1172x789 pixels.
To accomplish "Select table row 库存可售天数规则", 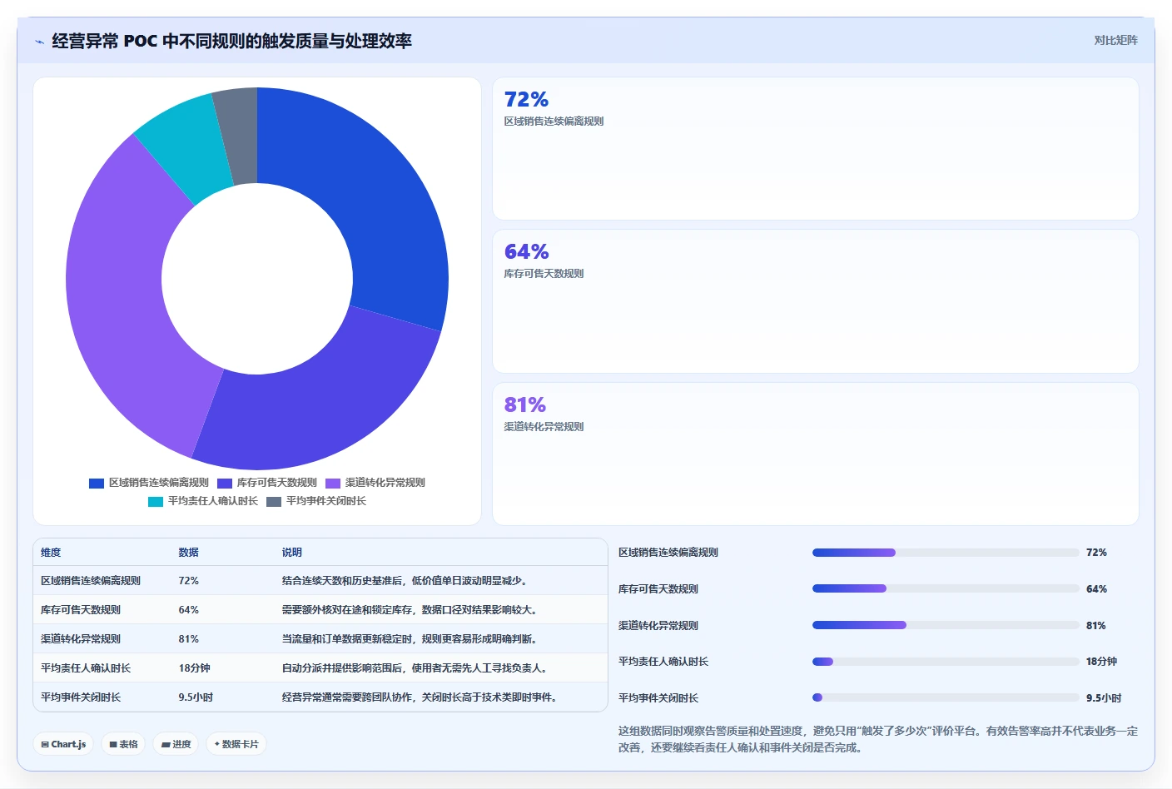I will [x=320, y=610].
